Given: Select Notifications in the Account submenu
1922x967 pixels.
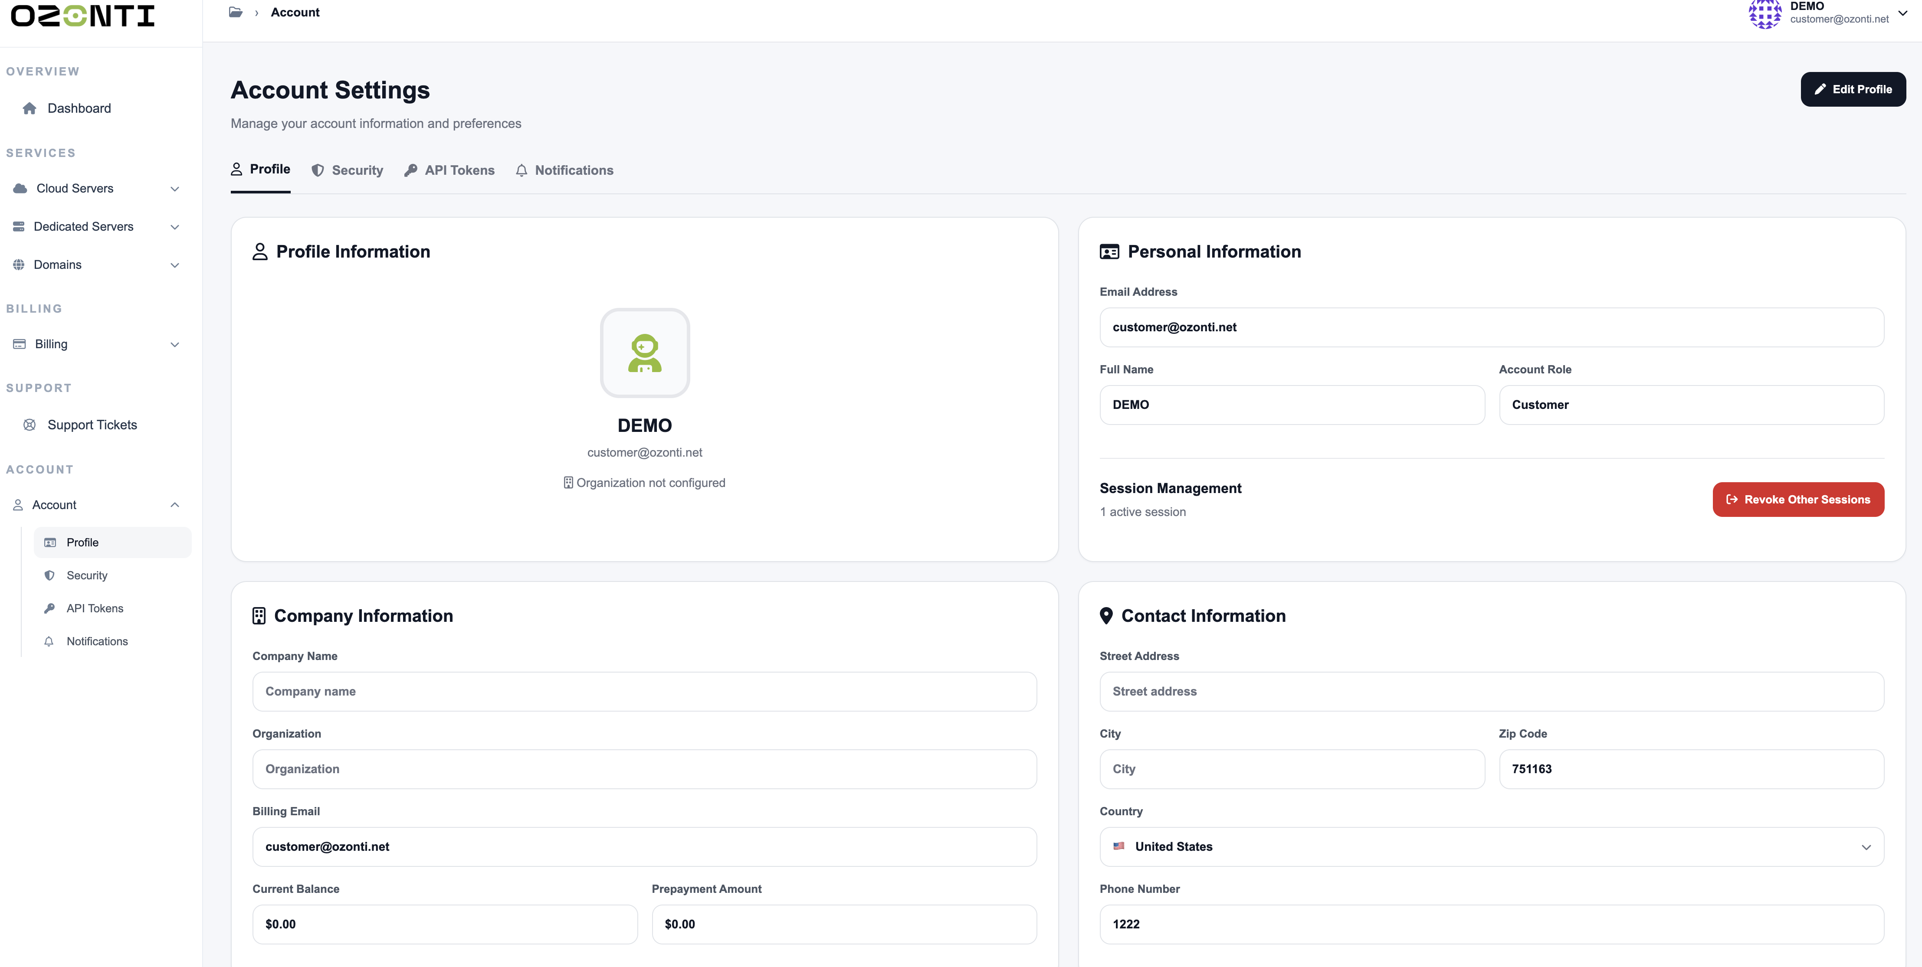Looking at the screenshot, I should coord(113,641).
